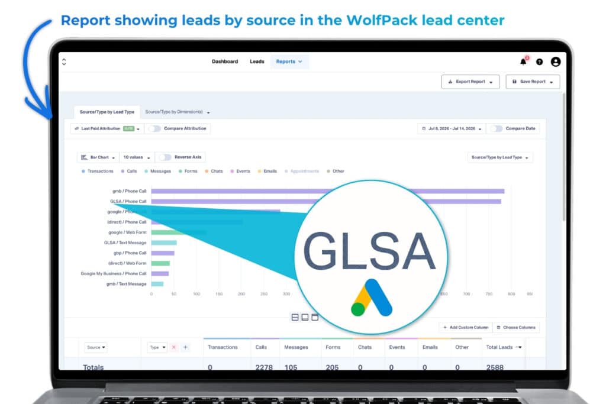The width and height of the screenshot is (606, 404).
Task: Toggle Chats series in legend
Action: [x=214, y=171]
